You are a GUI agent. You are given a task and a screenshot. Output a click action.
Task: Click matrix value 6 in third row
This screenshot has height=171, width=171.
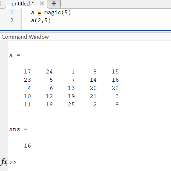[x=51, y=88]
